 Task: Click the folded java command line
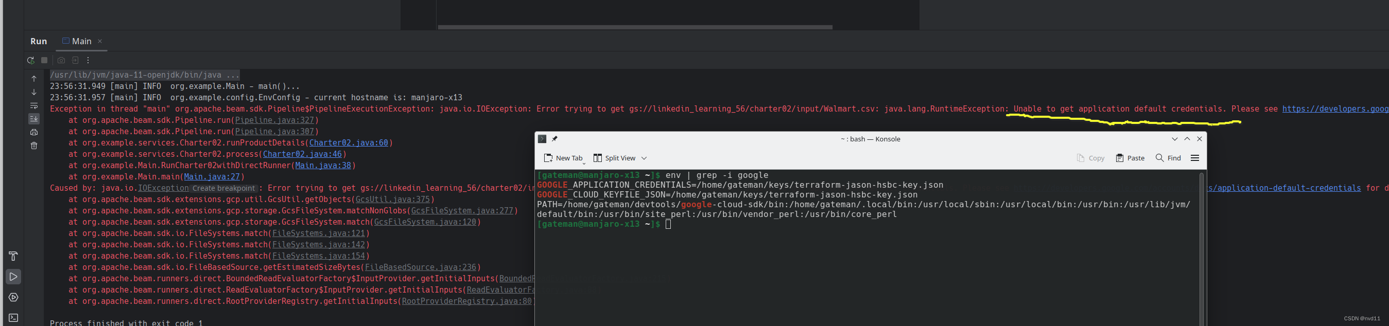click(145, 75)
